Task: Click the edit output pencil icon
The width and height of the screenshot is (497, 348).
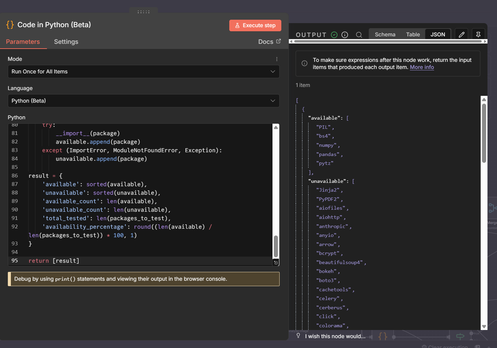Action: (x=461, y=35)
